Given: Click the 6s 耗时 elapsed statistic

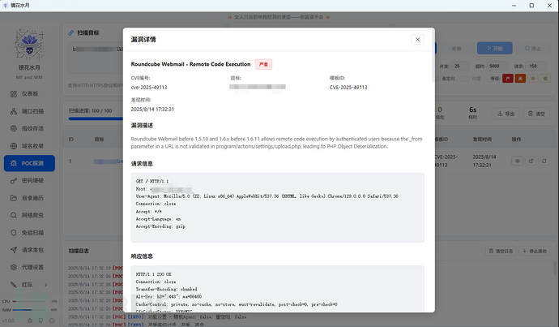Looking at the screenshot, I should (x=473, y=113).
